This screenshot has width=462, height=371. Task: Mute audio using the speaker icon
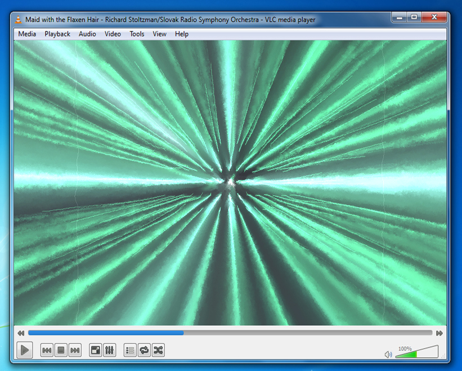coord(388,355)
